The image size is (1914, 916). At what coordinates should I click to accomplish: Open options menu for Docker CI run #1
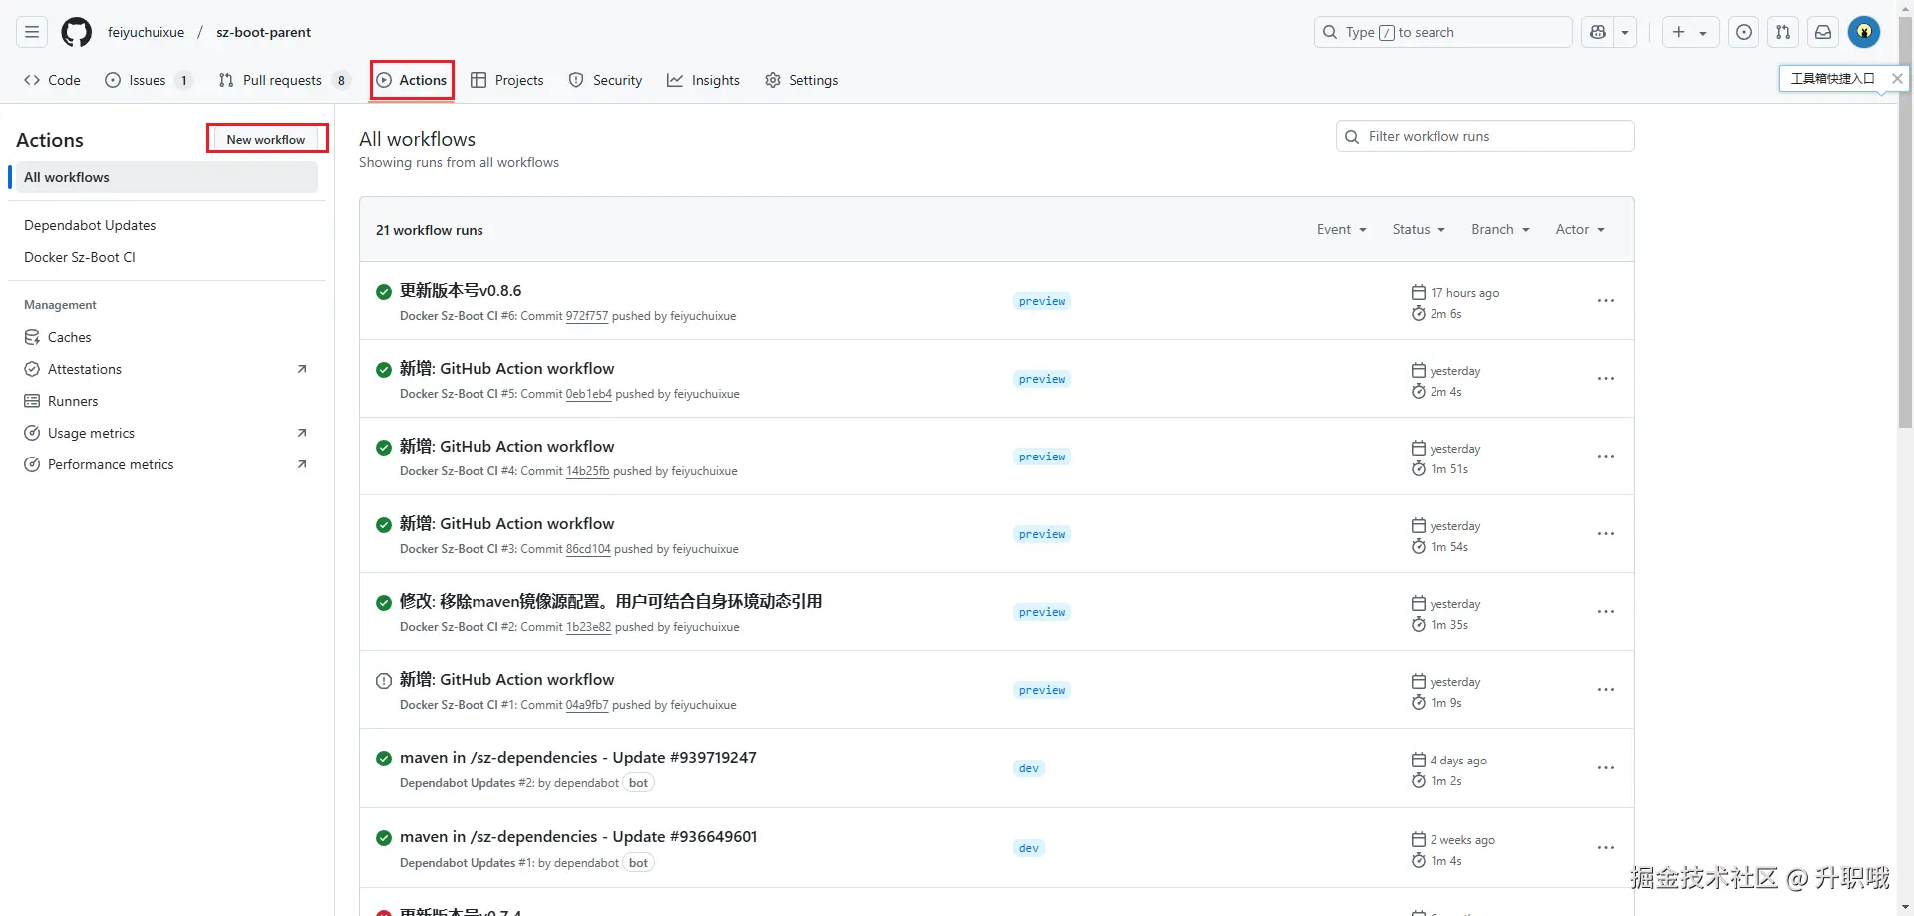pyautogui.click(x=1605, y=690)
